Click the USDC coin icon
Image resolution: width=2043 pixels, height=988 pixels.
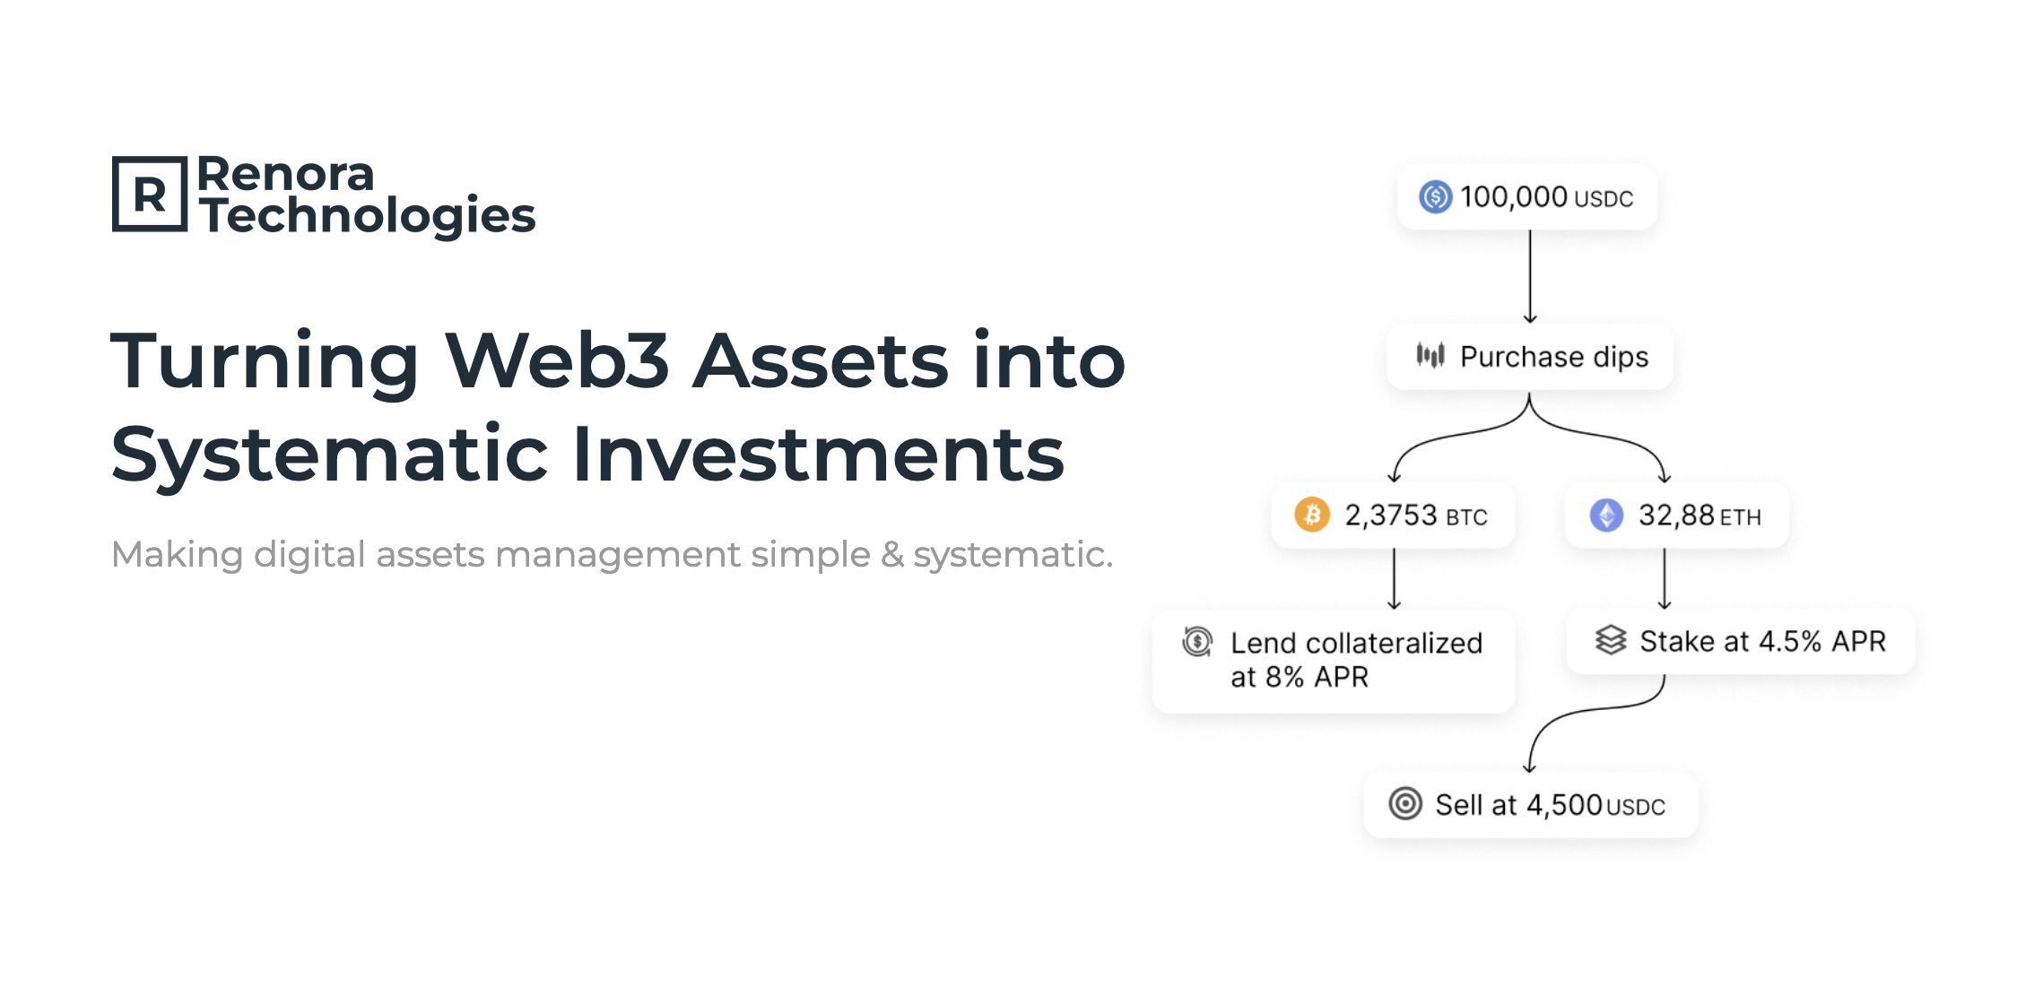[x=1435, y=196]
